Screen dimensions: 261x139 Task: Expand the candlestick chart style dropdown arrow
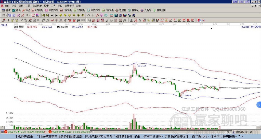(x=30, y=15)
